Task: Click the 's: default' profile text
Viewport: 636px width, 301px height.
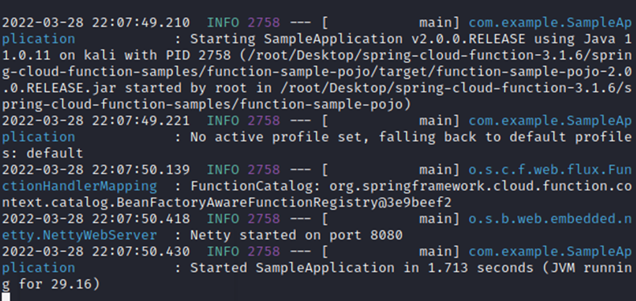Action: pyautogui.click(x=42, y=153)
